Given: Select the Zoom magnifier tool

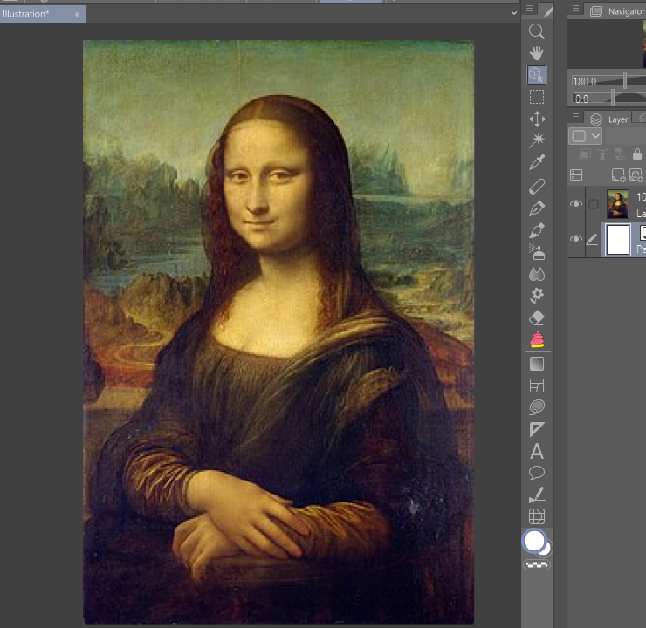Looking at the screenshot, I should [x=536, y=31].
